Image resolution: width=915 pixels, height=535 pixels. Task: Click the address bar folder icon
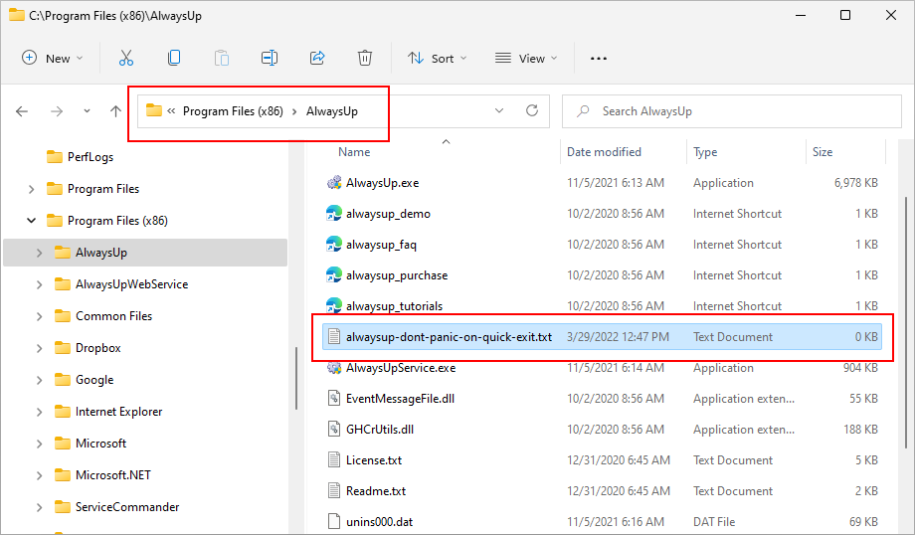coord(153,110)
